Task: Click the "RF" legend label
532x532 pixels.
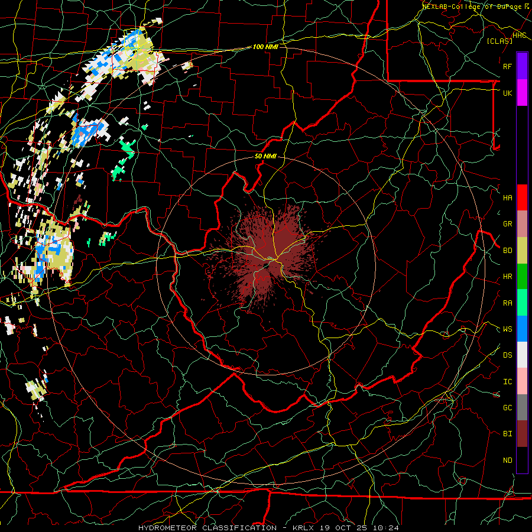Action: tap(507, 66)
